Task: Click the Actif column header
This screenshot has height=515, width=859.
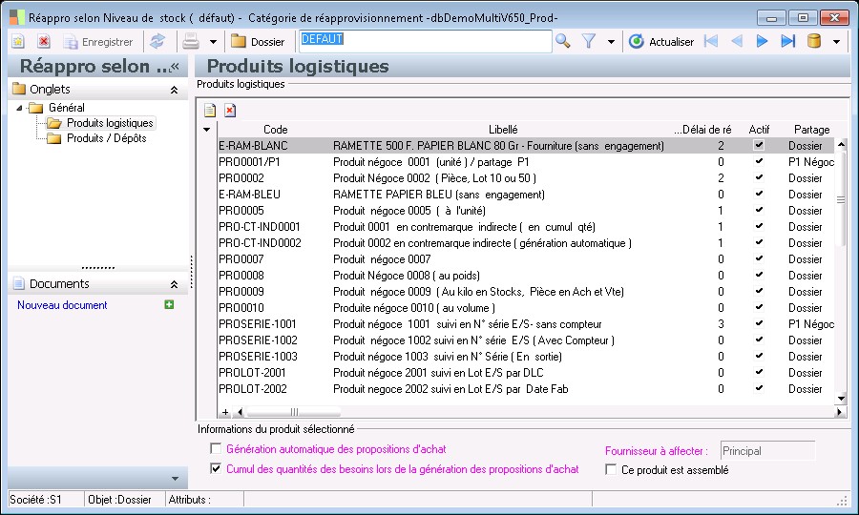Action: 759,130
